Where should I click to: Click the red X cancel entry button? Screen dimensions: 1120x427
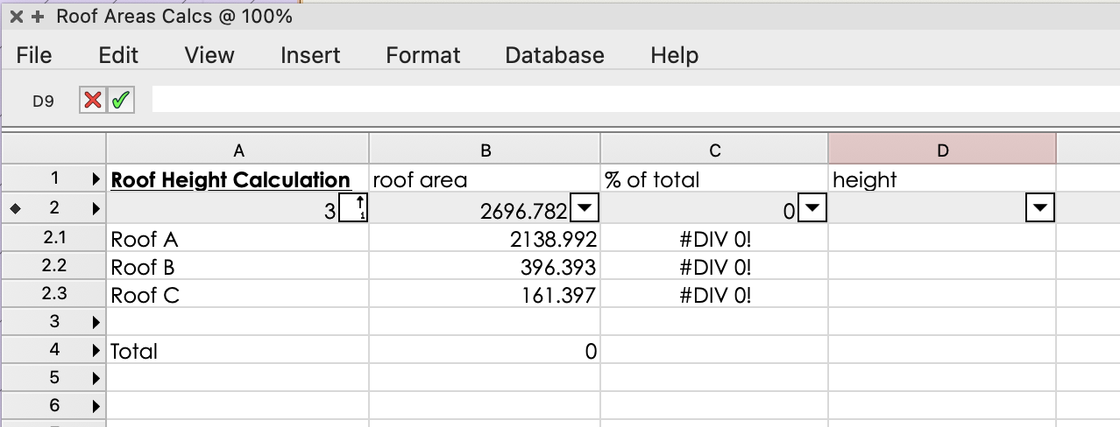click(92, 101)
